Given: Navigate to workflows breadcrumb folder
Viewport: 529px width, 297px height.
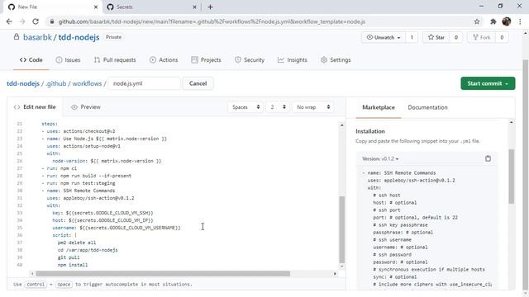Looking at the screenshot, I should click(87, 83).
